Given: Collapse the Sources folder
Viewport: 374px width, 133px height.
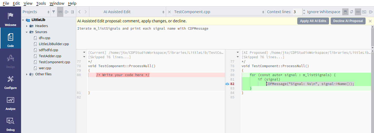Looking at the screenshot, I should 27,32.
